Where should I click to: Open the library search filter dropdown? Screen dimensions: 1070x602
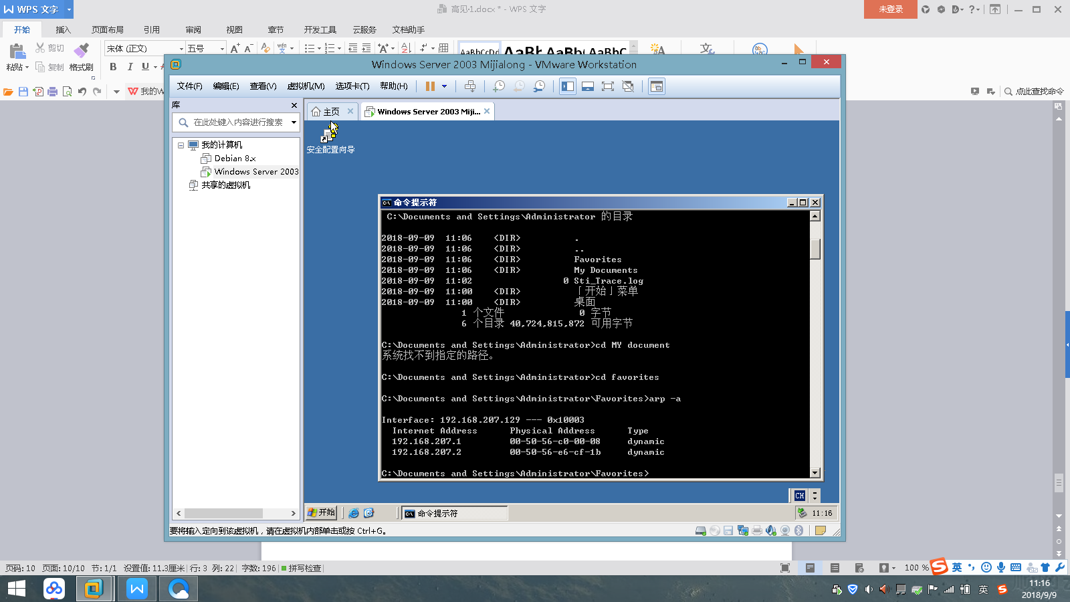coord(294,122)
